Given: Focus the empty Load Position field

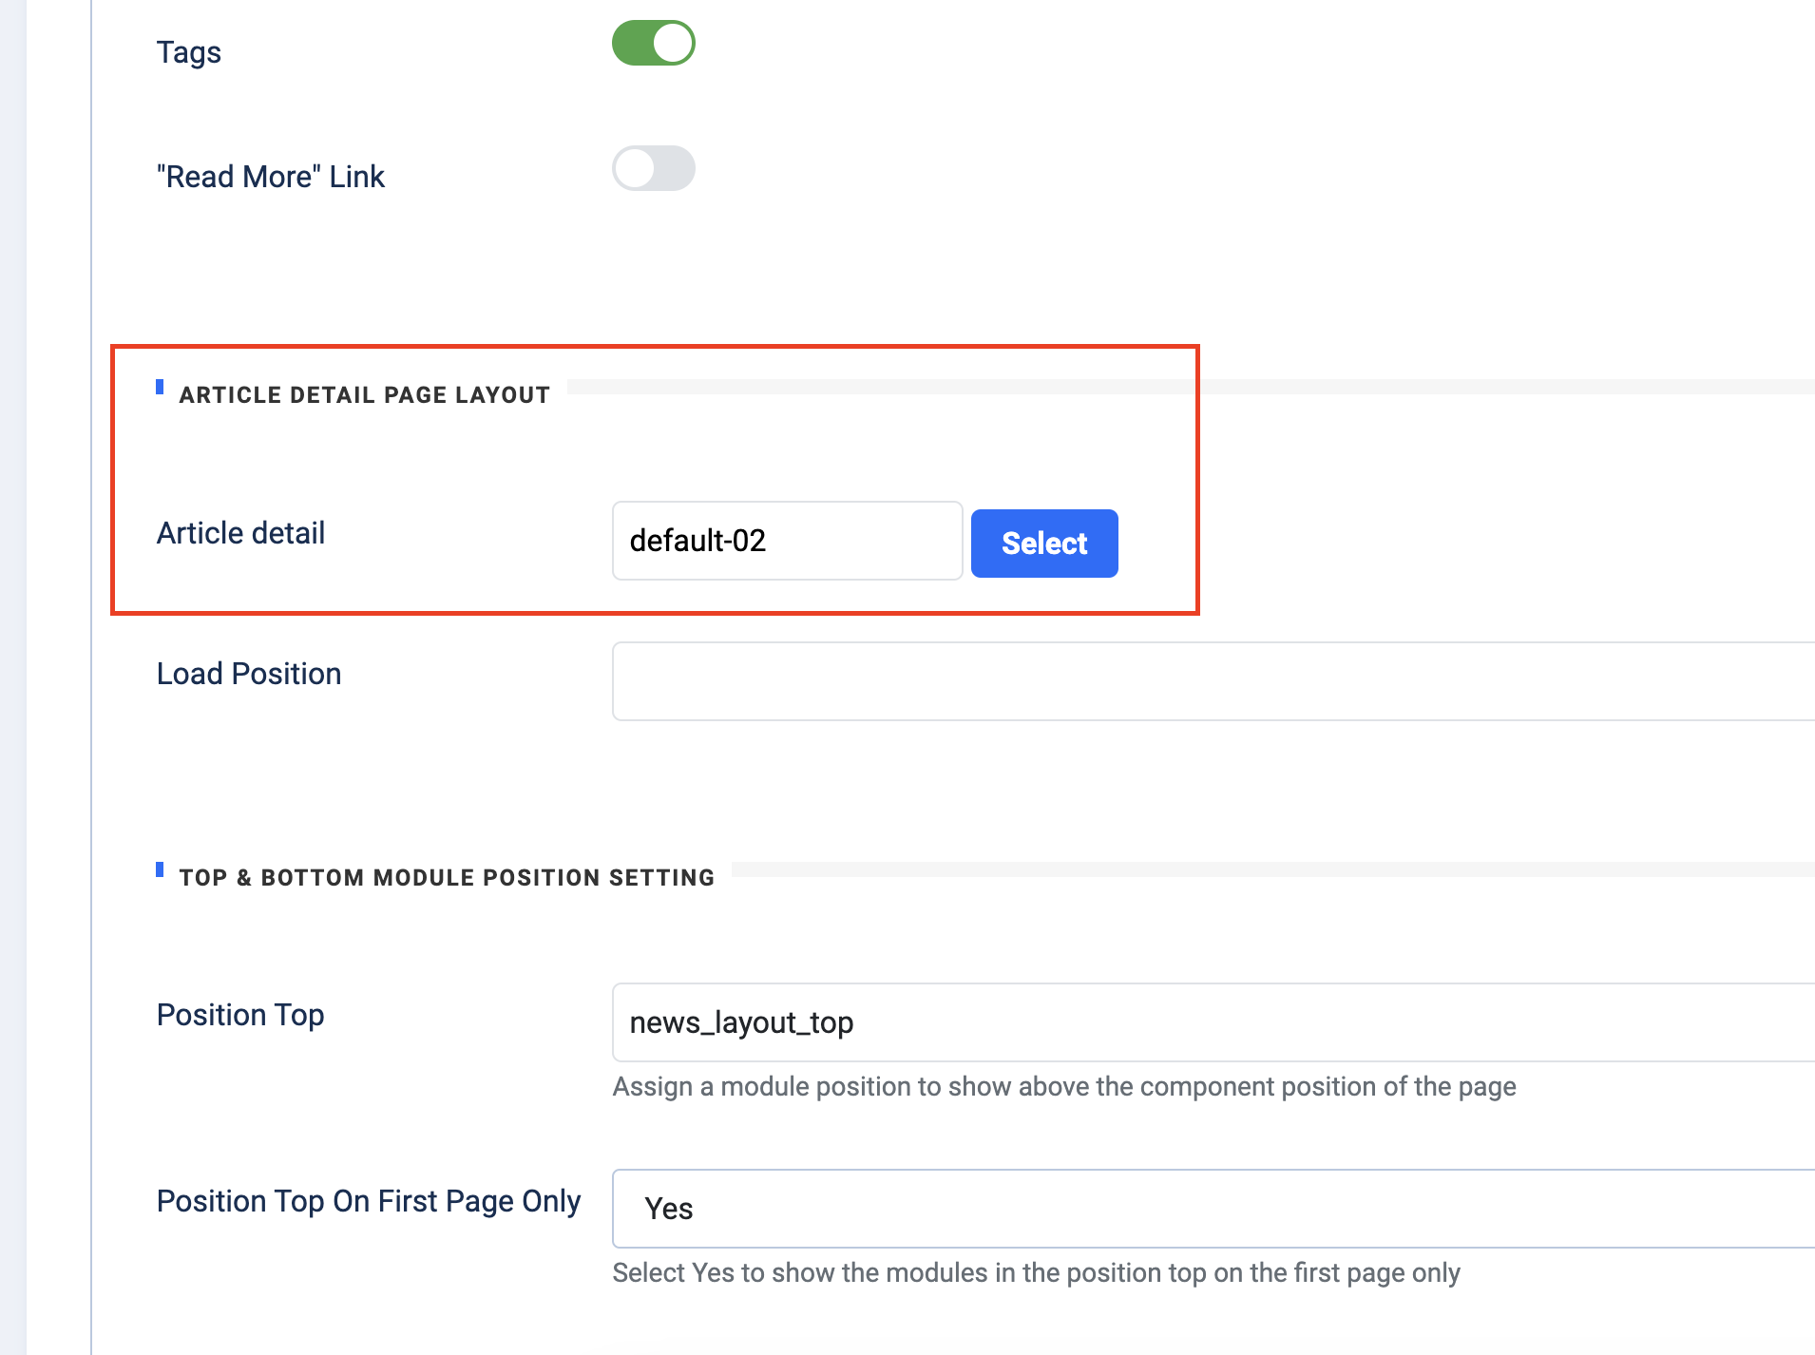Looking at the screenshot, I should click(1213, 681).
